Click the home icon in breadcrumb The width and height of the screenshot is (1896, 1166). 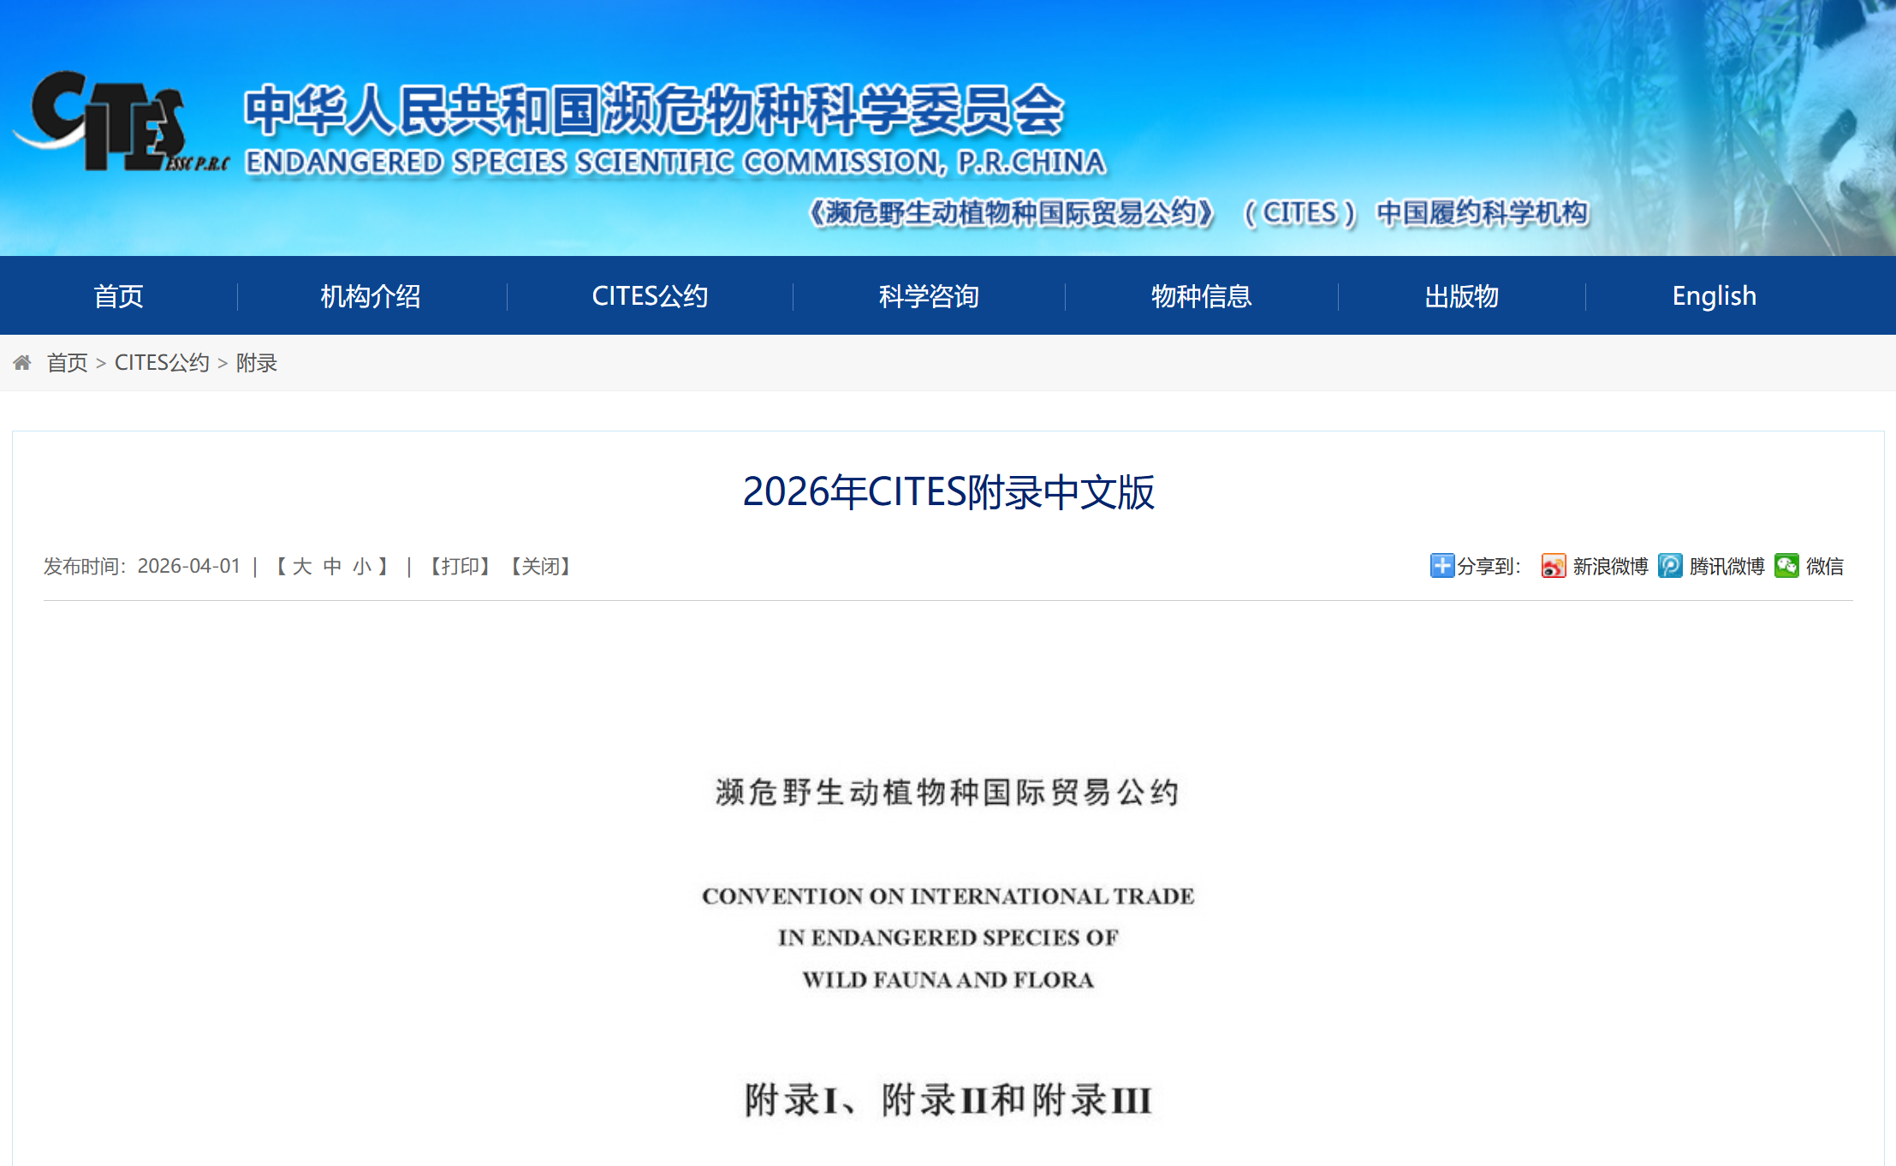point(22,363)
